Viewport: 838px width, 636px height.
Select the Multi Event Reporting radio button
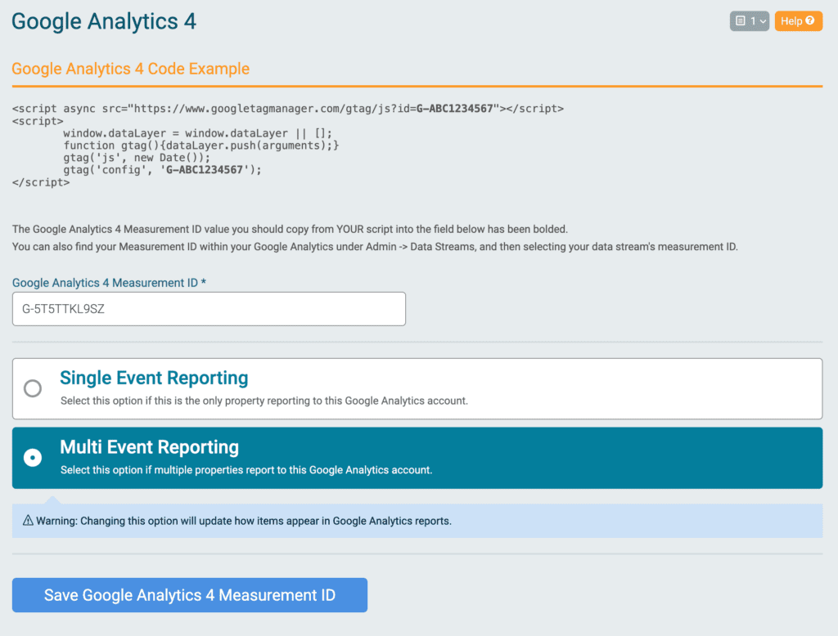click(33, 458)
